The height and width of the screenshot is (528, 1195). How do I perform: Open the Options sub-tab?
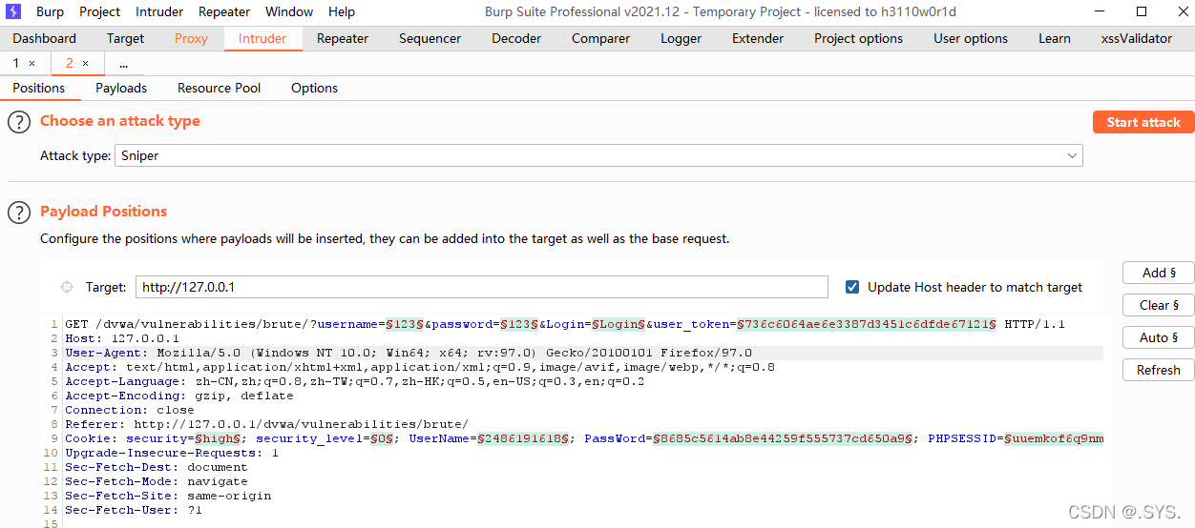314,88
